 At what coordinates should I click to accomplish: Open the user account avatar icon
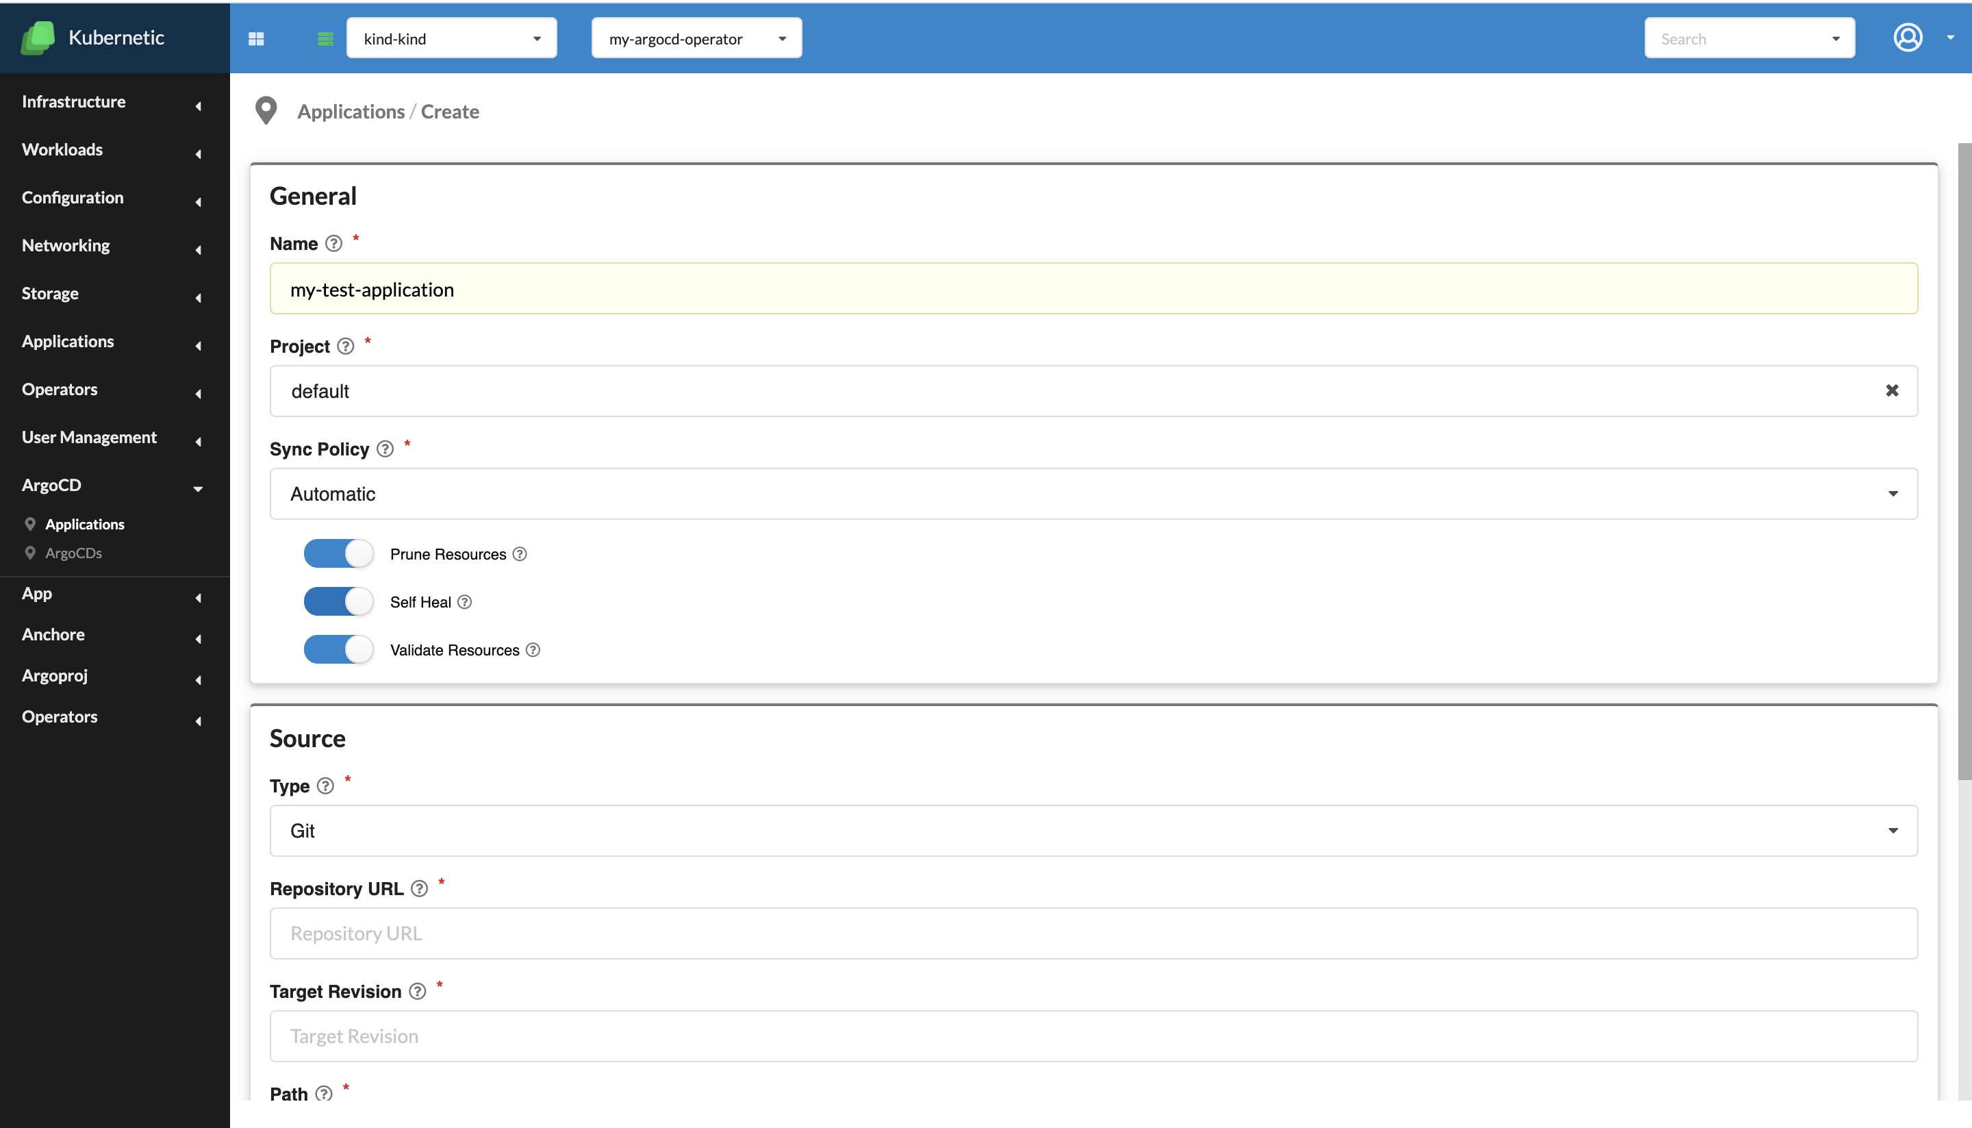tap(1908, 37)
